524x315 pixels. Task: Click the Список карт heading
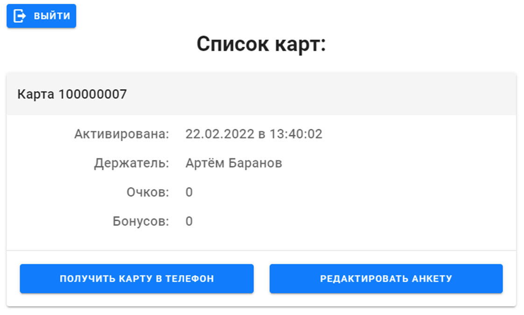[x=261, y=44]
